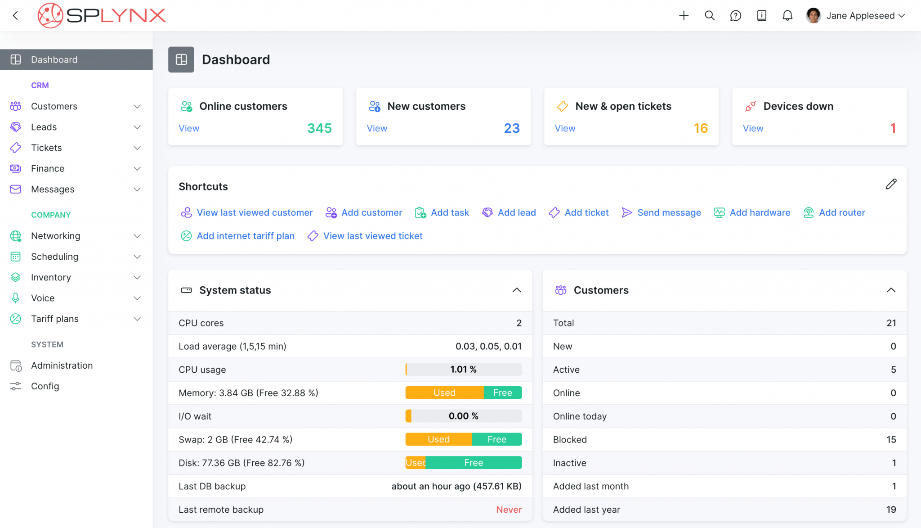This screenshot has height=528, width=921.
Task: Click the Memory usage bar
Action: [464, 393]
